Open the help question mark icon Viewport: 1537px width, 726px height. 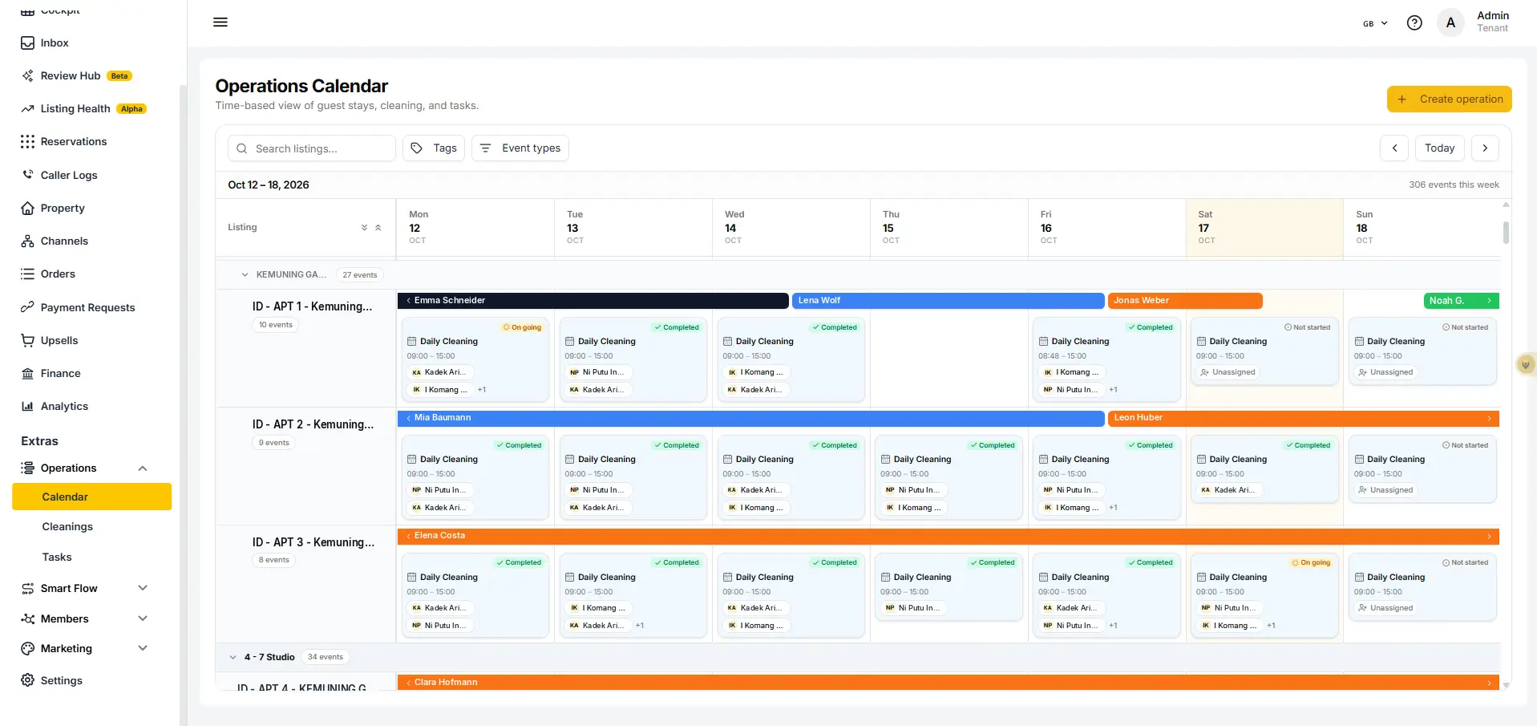point(1414,22)
